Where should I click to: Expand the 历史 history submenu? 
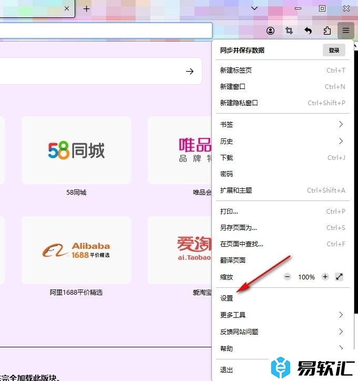282,141
